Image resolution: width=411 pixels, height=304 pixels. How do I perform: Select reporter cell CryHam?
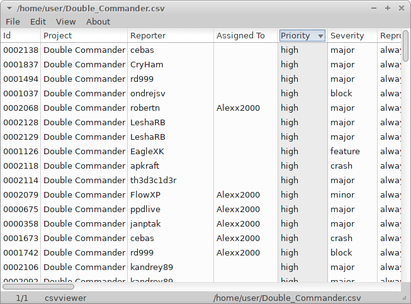(147, 64)
